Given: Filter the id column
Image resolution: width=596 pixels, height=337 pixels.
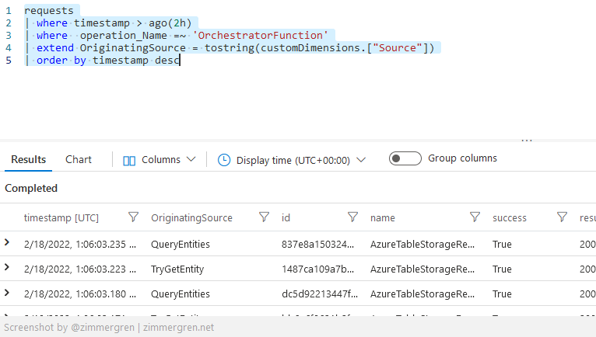Looking at the screenshot, I should click(352, 217).
